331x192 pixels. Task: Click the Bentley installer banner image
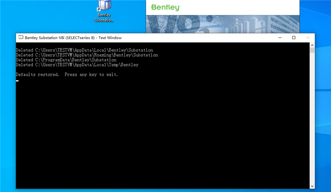(x=223, y=24)
